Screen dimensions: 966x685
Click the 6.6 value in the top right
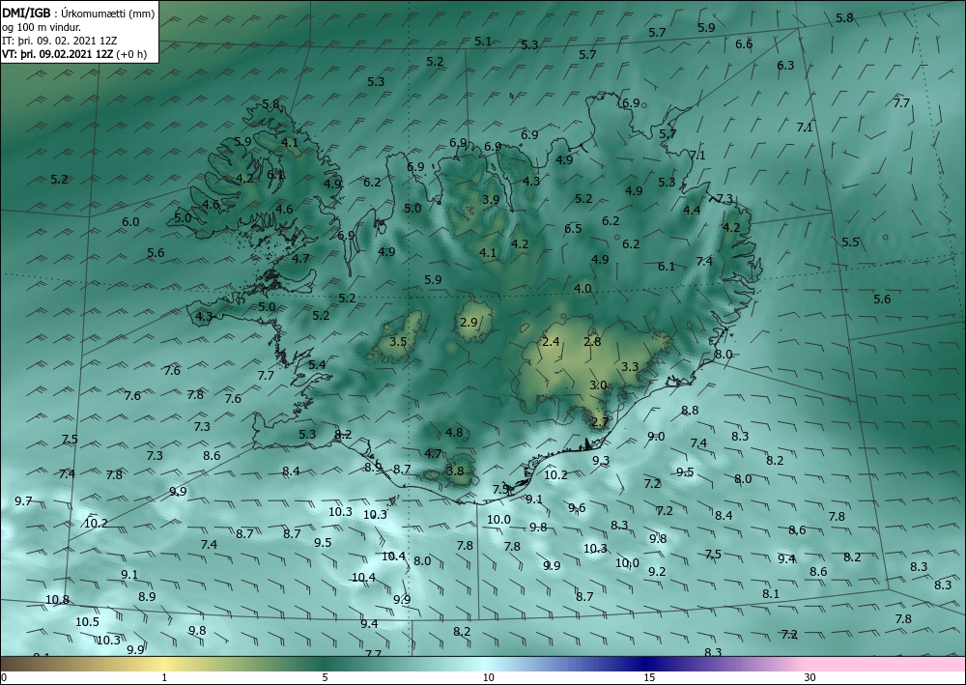pyautogui.click(x=744, y=43)
